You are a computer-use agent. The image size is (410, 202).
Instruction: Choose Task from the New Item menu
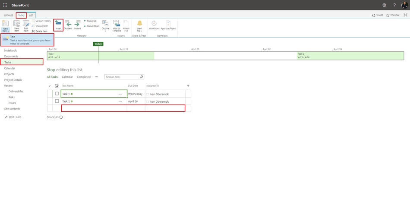tap(27, 40)
